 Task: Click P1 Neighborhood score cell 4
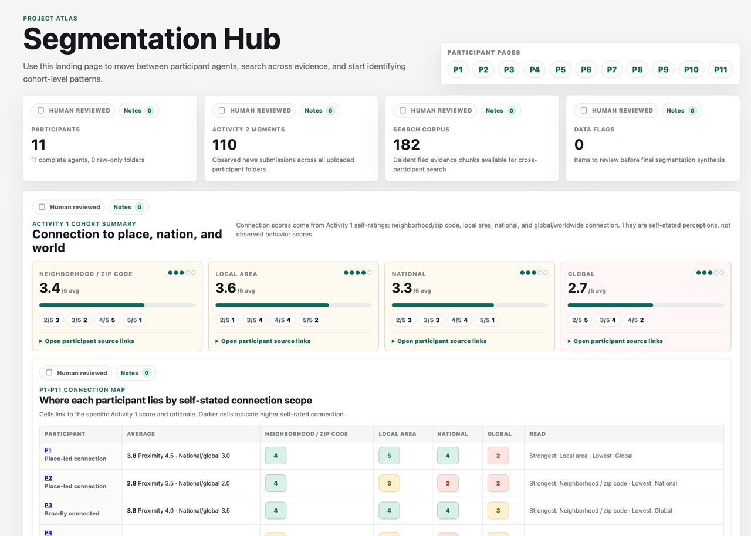tap(276, 456)
